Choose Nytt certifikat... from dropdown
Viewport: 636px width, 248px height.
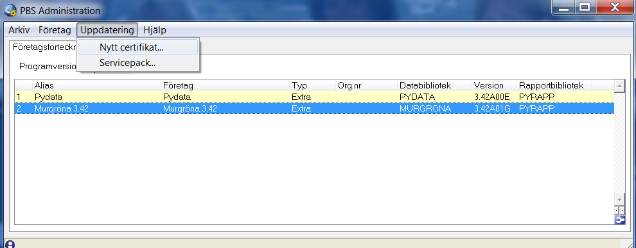click(x=138, y=47)
